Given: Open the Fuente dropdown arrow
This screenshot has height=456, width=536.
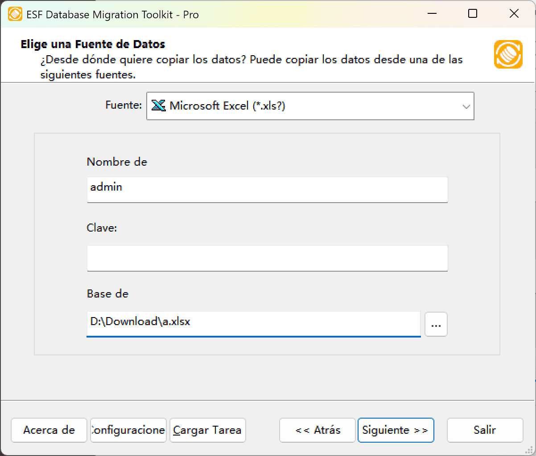Looking at the screenshot, I should coord(466,106).
